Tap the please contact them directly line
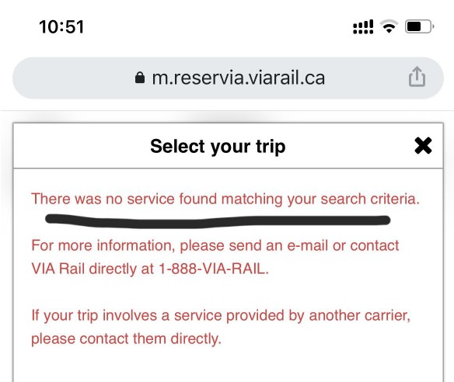 pyautogui.click(x=126, y=339)
